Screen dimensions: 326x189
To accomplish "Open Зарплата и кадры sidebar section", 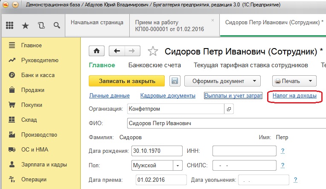I will pos(44,164).
